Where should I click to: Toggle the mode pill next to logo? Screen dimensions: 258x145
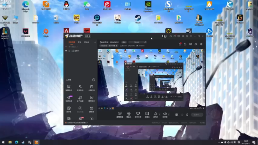87,36
